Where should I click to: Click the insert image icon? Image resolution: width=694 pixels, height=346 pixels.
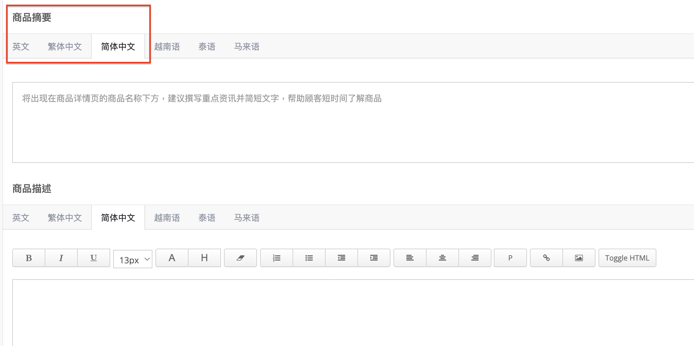(x=579, y=258)
